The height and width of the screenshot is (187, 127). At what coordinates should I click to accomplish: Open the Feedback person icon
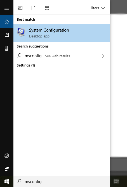click(7, 169)
